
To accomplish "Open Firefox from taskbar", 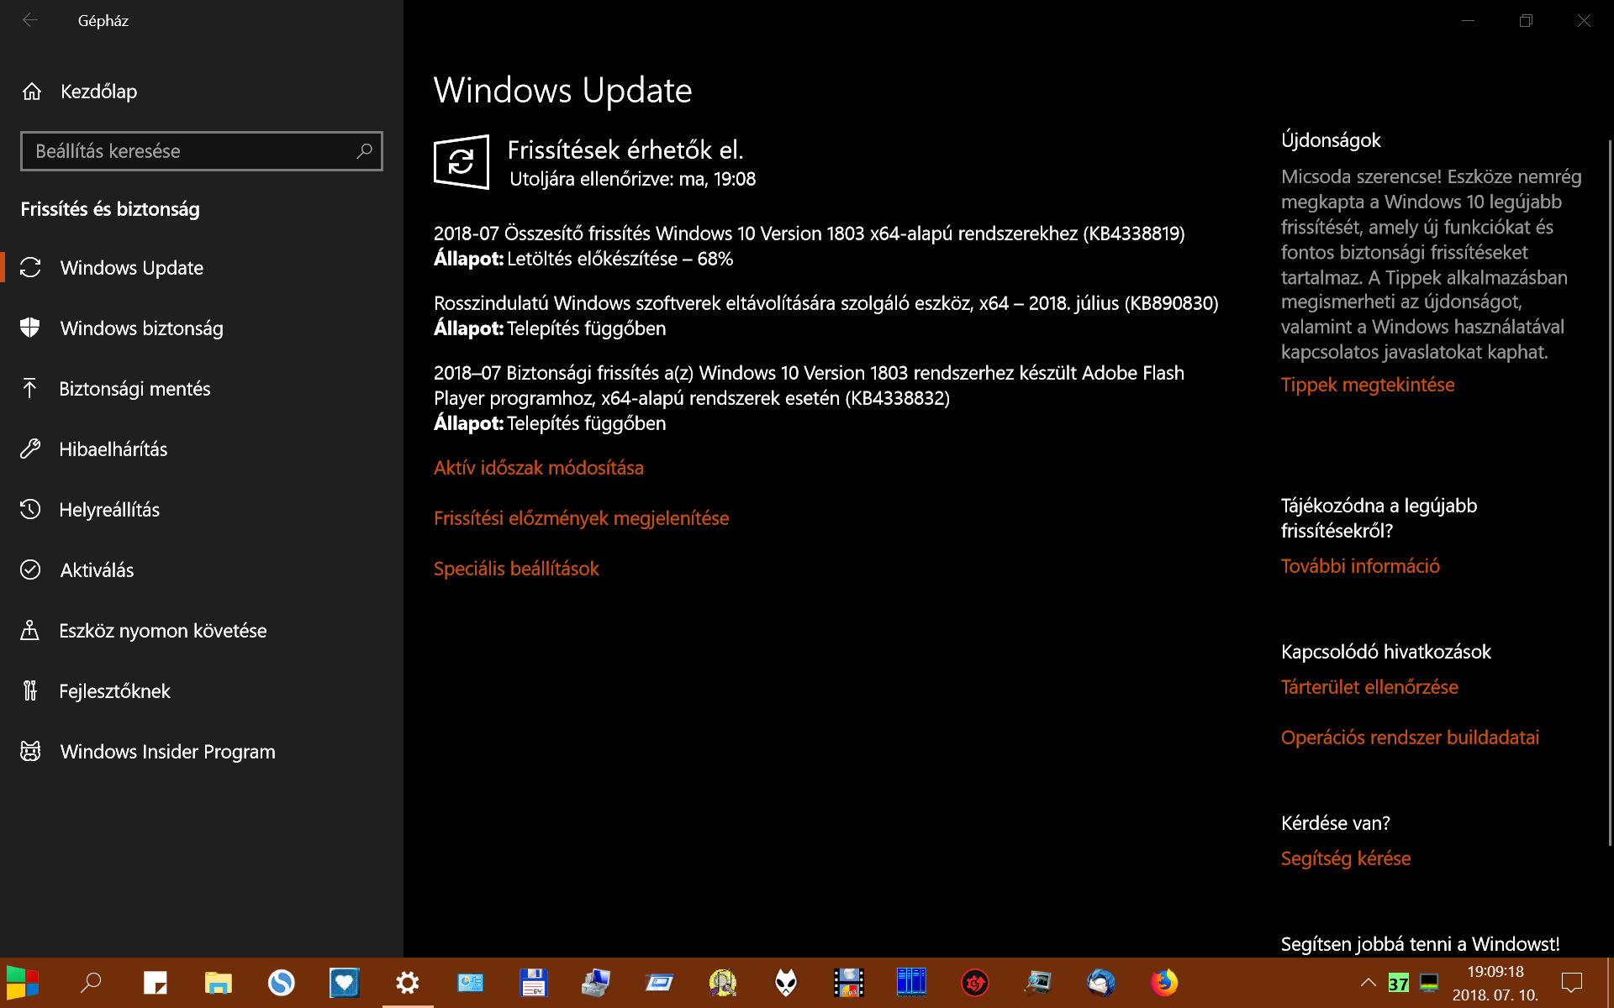I will click(1164, 983).
